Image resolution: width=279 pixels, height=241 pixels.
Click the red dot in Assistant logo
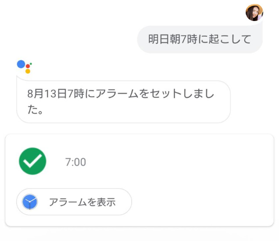coord(28,66)
